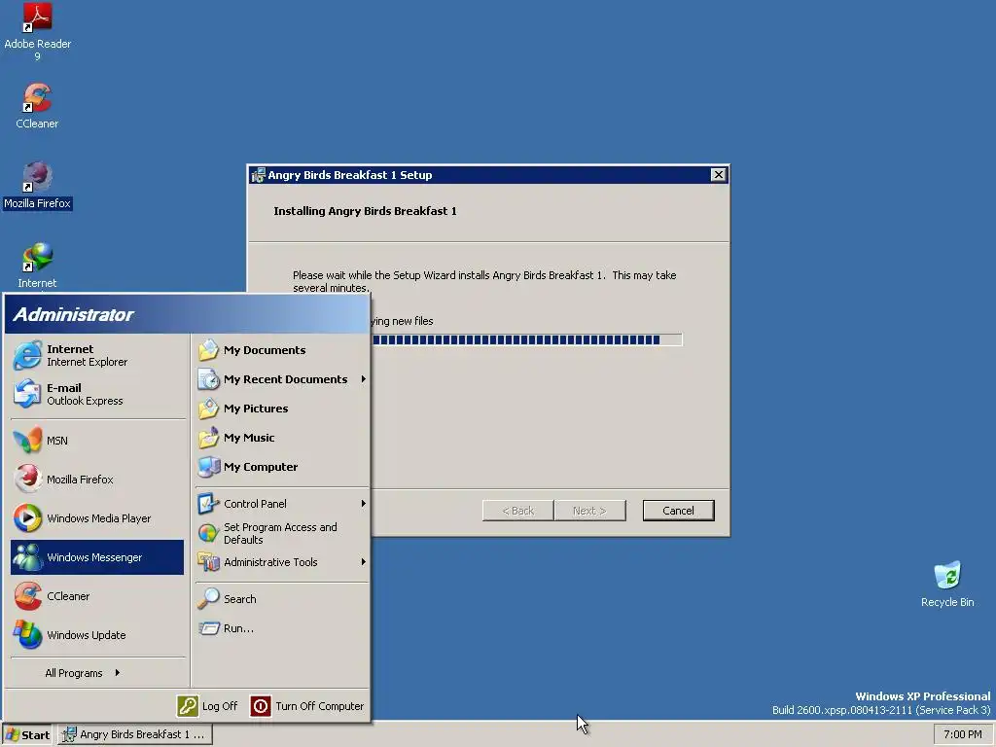The image size is (996, 747).
Task: Click the My Computer icon
Action: click(208, 467)
